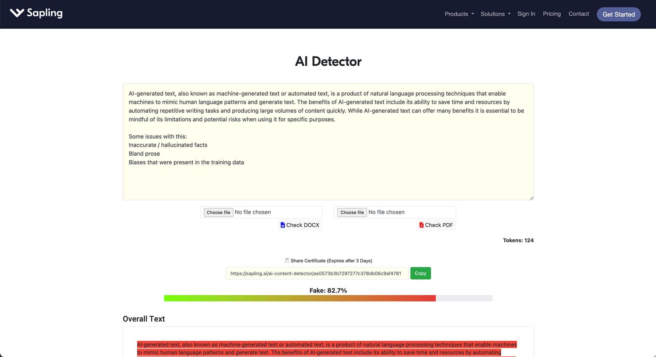Grab the text area resize handle
This screenshot has width=656, height=357.
(531, 198)
